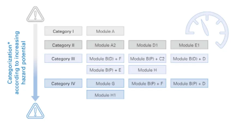This screenshot has height=128, width=236.
Task: Select the Category II box
Action: tap(63, 45)
